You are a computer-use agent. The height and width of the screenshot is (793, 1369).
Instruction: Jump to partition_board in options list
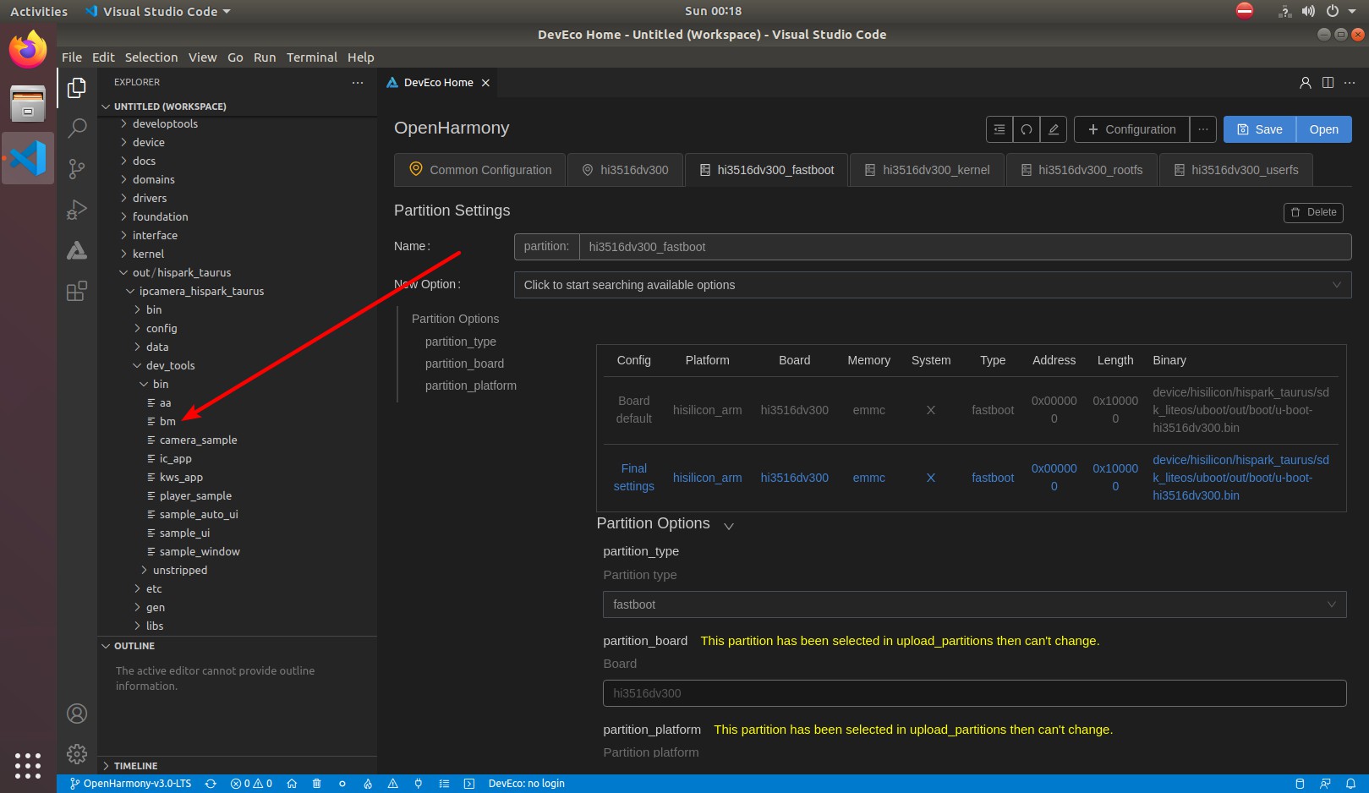(464, 364)
